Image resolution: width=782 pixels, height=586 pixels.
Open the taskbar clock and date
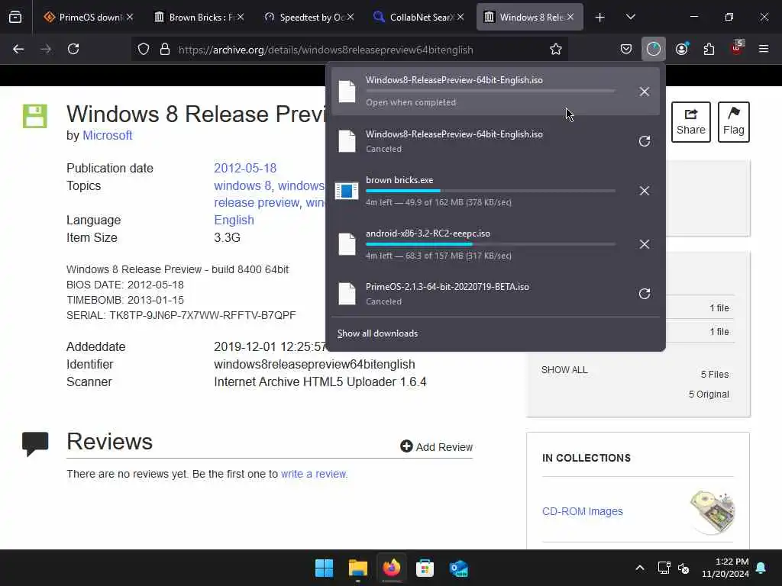[x=725, y=568]
